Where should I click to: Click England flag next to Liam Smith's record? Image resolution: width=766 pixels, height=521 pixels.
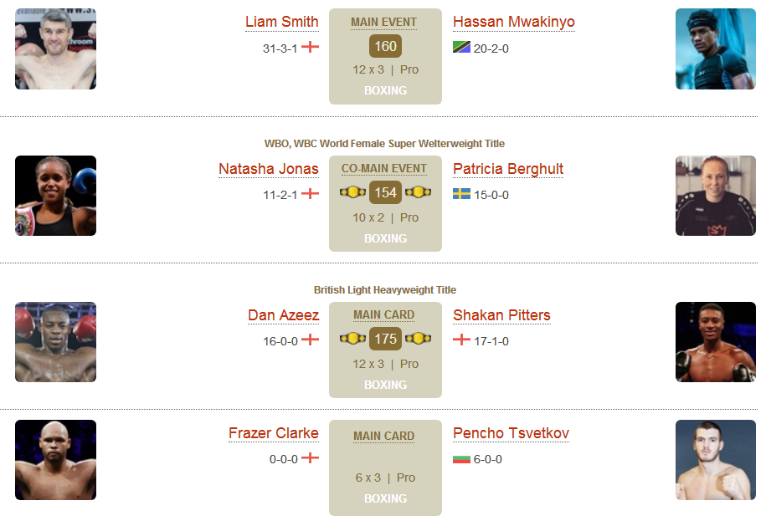tap(311, 47)
